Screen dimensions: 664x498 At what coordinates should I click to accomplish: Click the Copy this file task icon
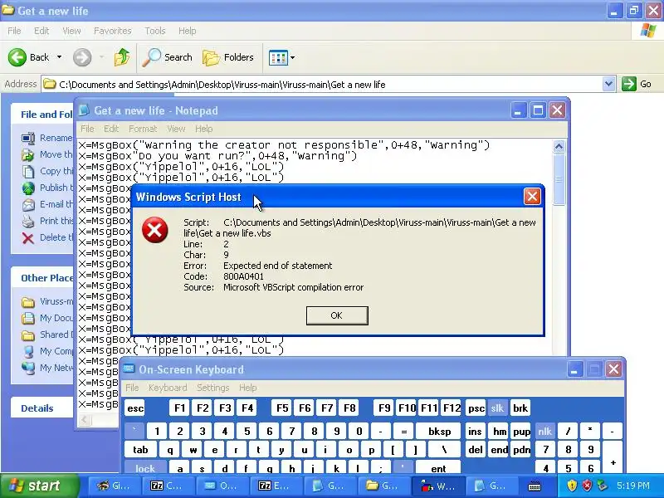tap(28, 171)
